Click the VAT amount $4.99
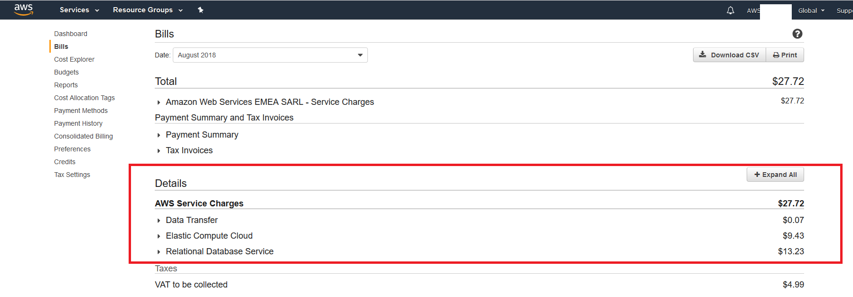Viewport: 853px width, 297px height. [x=793, y=285]
